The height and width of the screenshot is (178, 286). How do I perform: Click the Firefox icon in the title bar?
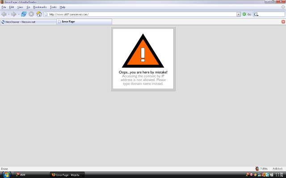click(2, 2)
